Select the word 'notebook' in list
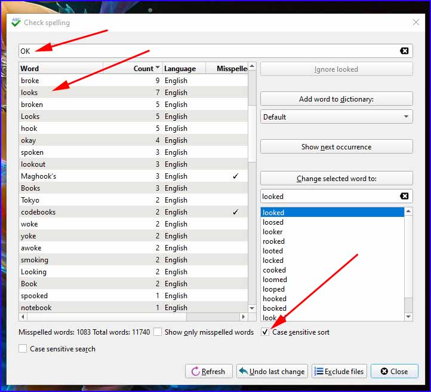This screenshot has height=392, width=431. [133, 307]
